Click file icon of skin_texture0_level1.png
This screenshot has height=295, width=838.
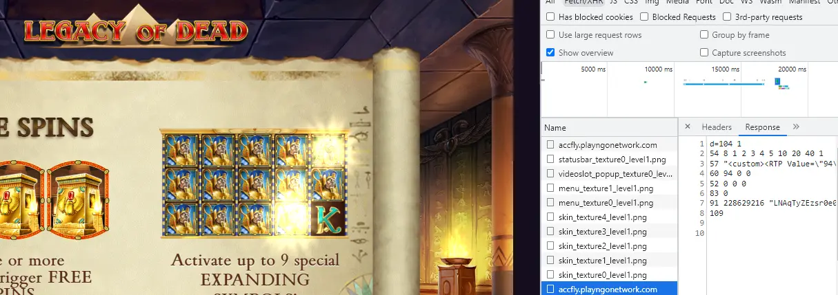tap(550, 275)
